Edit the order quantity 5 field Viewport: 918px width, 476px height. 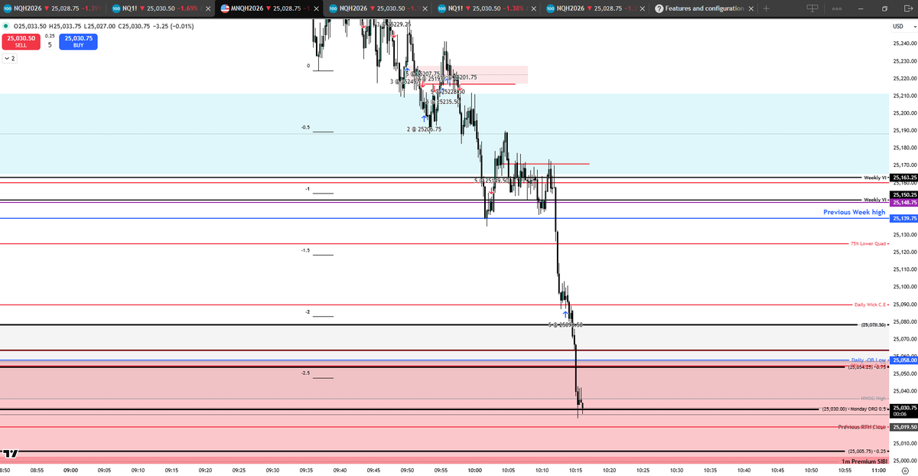(50, 44)
